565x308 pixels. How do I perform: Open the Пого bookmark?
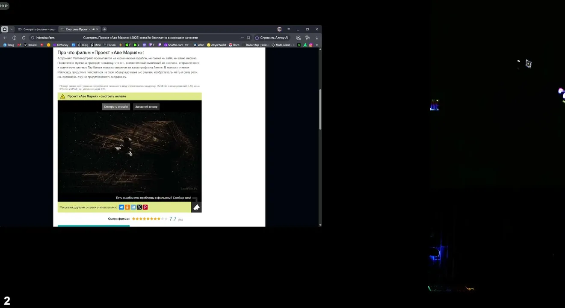pyautogui.click(x=234, y=45)
